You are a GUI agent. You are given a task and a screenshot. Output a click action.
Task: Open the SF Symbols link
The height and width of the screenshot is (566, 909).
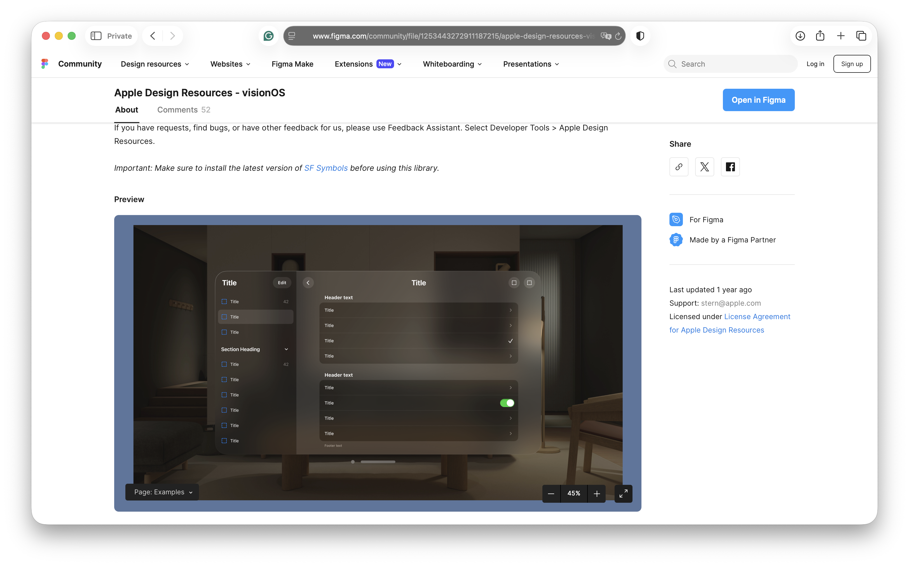click(x=326, y=168)
